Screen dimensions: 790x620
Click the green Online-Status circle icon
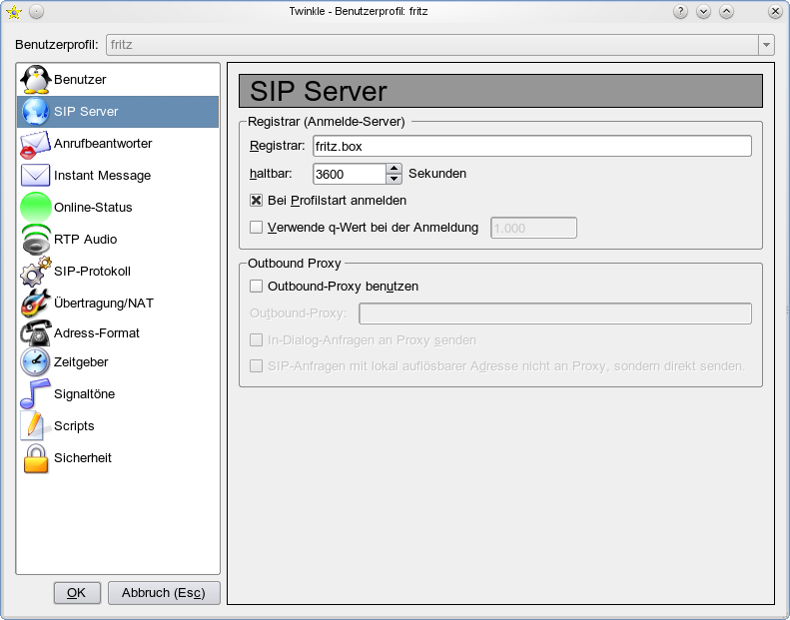point(35,207)
